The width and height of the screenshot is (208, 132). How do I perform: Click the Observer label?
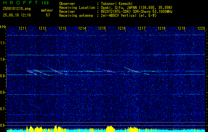67,4
